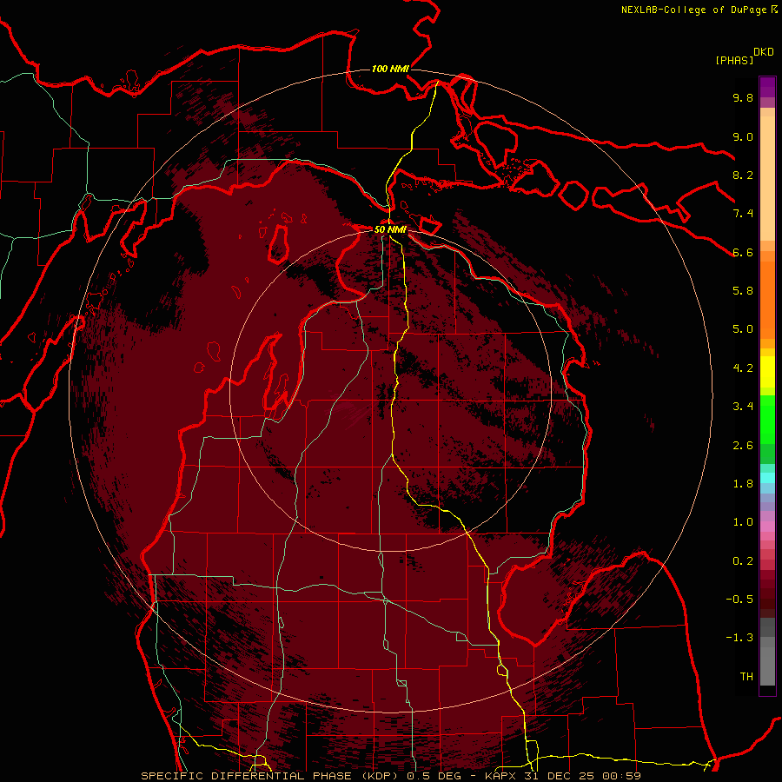Select the 2.6 legend value
The width and height of the screenshot is (782, 782).
[x=743, y=446]
